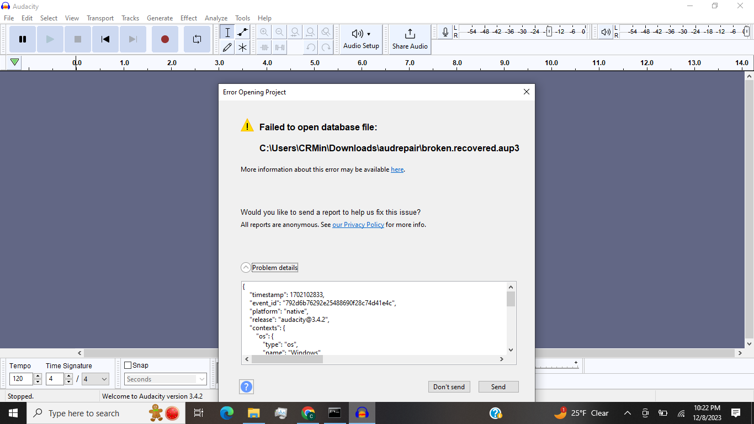Open the Transport menu
Viewport: 754px width, 424px height.
[100, 18]
